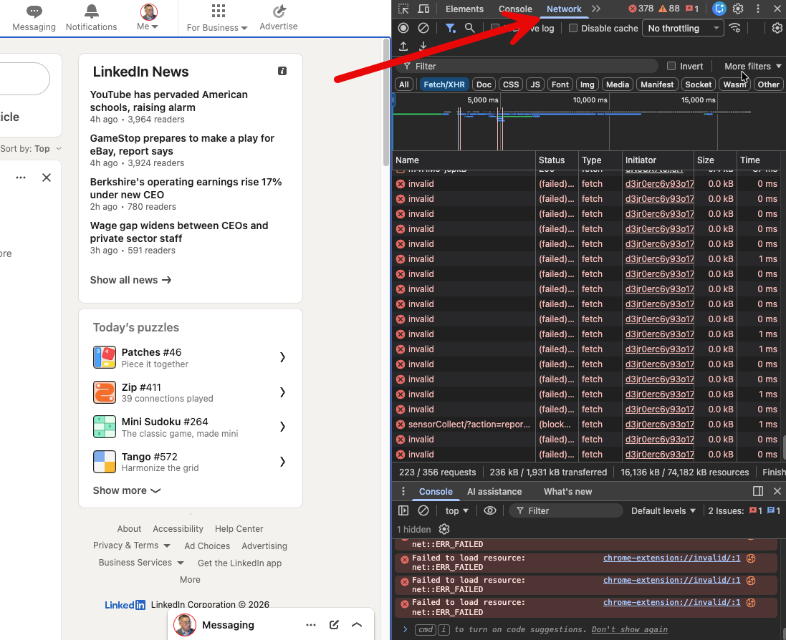Toggle the Fetch/XHR type filter
Image resolution: width=786 pixels, height=640 pixels.
pyautogui.click(x=444, y=84)
